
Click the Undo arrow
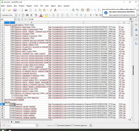pos(61,10)
